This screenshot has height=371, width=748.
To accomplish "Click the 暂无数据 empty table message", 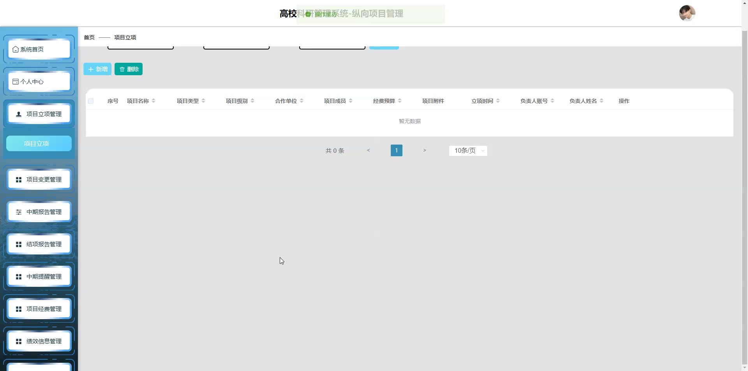I will pyautogui.click(x=410, y=121).
